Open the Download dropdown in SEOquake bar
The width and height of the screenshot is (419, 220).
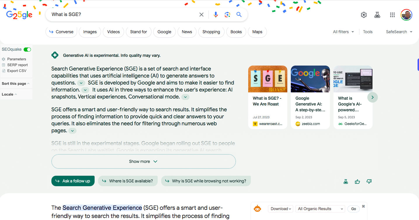[281, 209]
